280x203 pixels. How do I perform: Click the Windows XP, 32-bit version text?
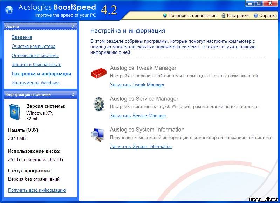40,116
